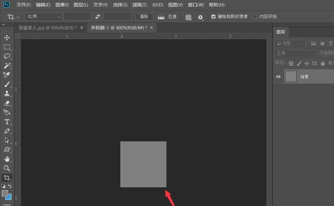The image size is (334, 206).
Task: Close the 圣诞老人.jpg tab
Action: coord(81,28)
